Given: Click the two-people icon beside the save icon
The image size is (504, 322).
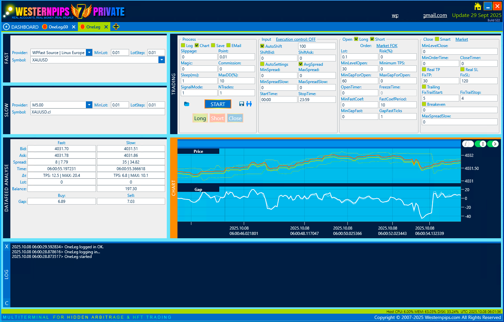Looking at the screenshot, I should 249,104.
